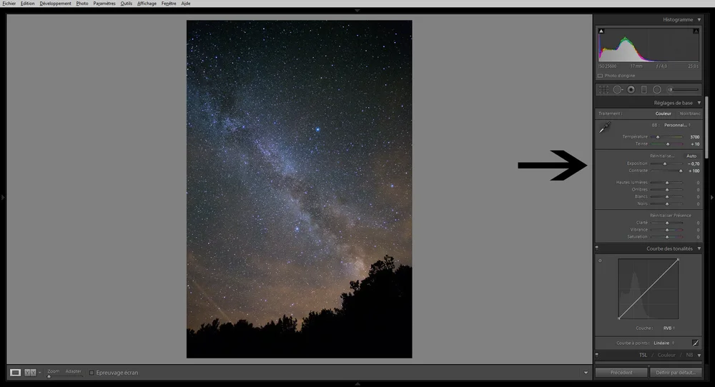Open the toolbar content dropdown arrow

coord(586,373)
